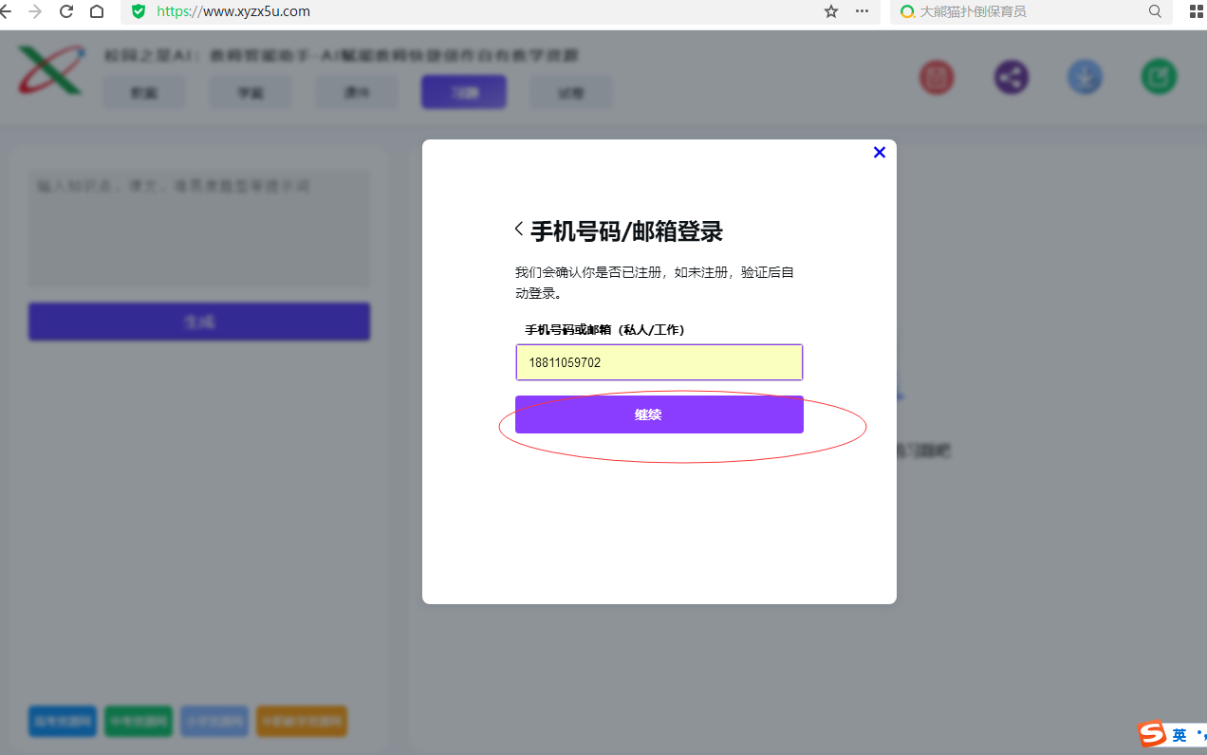This screenshot has width=1207, height=755.
Task: Click the search magnifier icon in the search box
Action: pos(1155,11)
